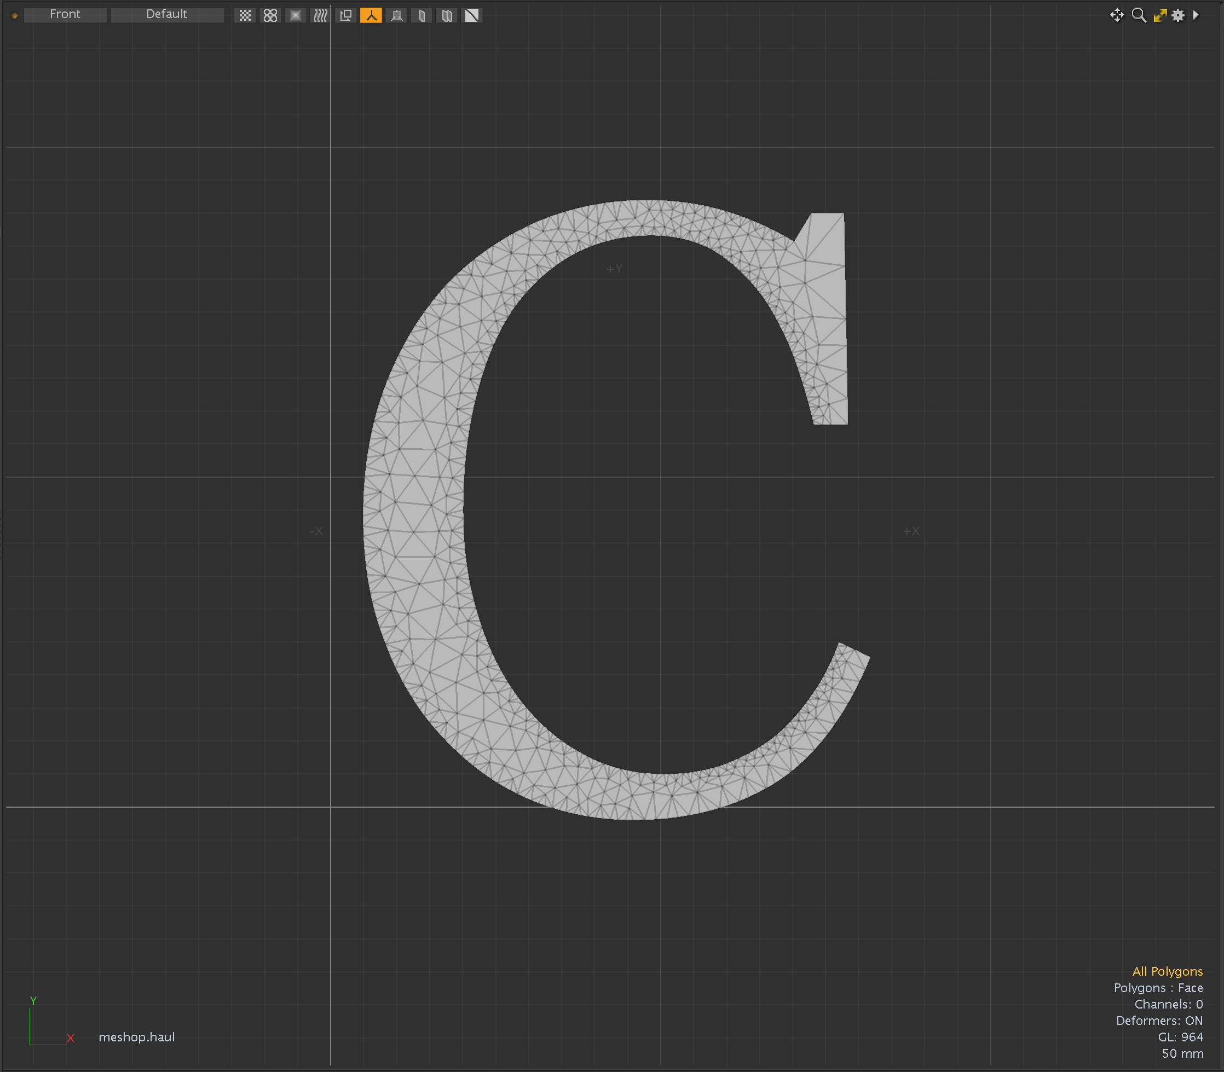The width and height of the screenshot is (1224, 1072).
Task: Click the double panel silhouette icon
Action: pyautogui.click(x=447, y=15)
